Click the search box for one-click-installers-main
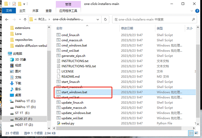 pos(155,19)
